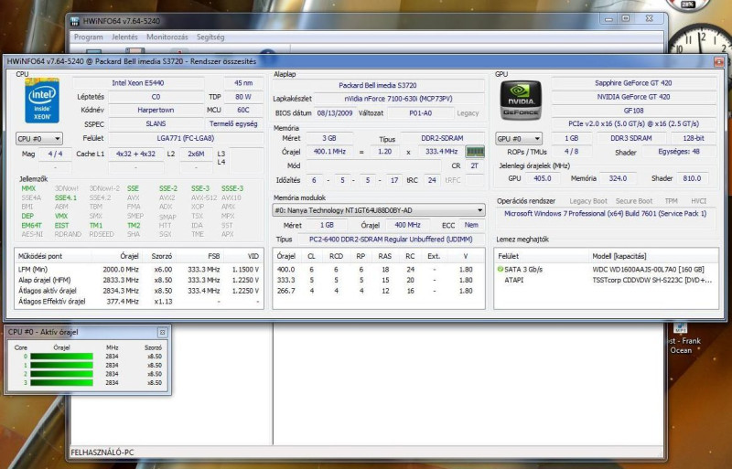Screen dimensions: 732x469
Task: Click the Termelő egység field
Action: click(233, 124)
